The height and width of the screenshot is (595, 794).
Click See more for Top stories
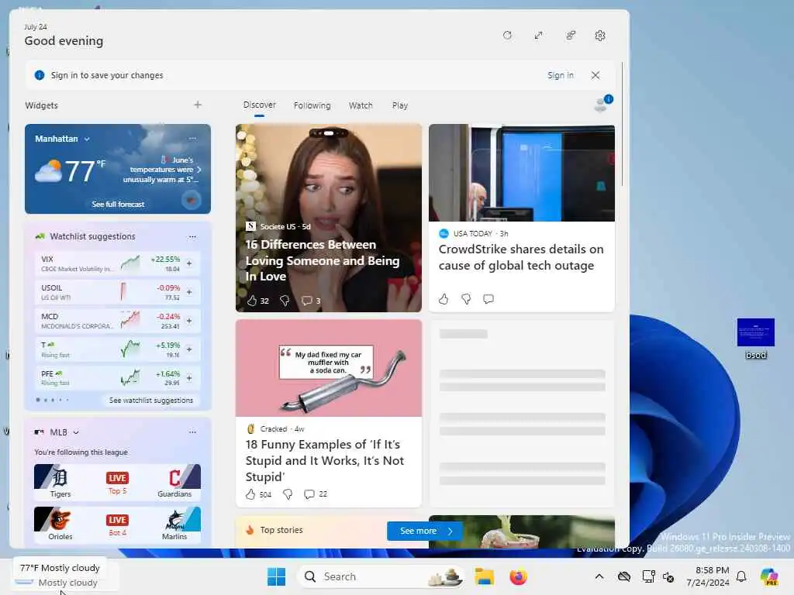coord(424,531)
